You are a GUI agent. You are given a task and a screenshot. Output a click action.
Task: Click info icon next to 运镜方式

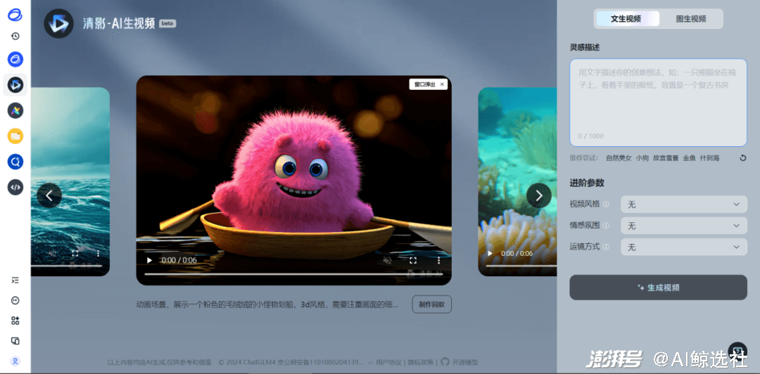(606, 247)
